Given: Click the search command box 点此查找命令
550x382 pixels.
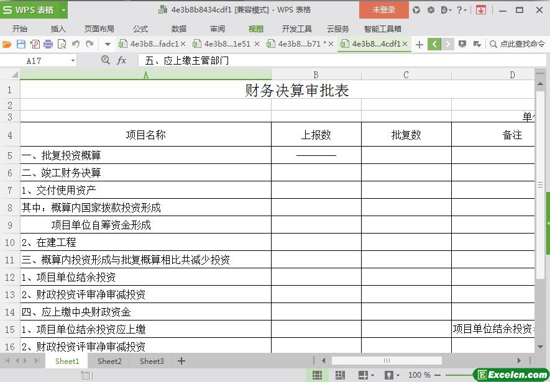Looking at the screenshot, I should point(518,44).
